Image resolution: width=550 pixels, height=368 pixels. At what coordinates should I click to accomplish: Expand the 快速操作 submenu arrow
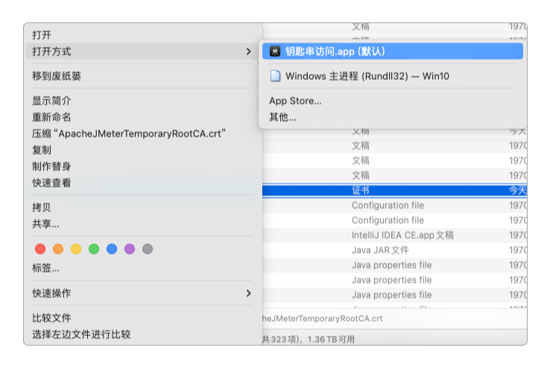pos(249,293)
